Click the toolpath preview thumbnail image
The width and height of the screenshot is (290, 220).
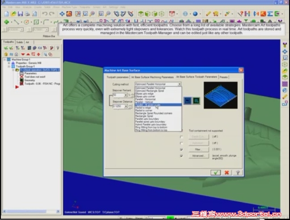coord(221,95)
